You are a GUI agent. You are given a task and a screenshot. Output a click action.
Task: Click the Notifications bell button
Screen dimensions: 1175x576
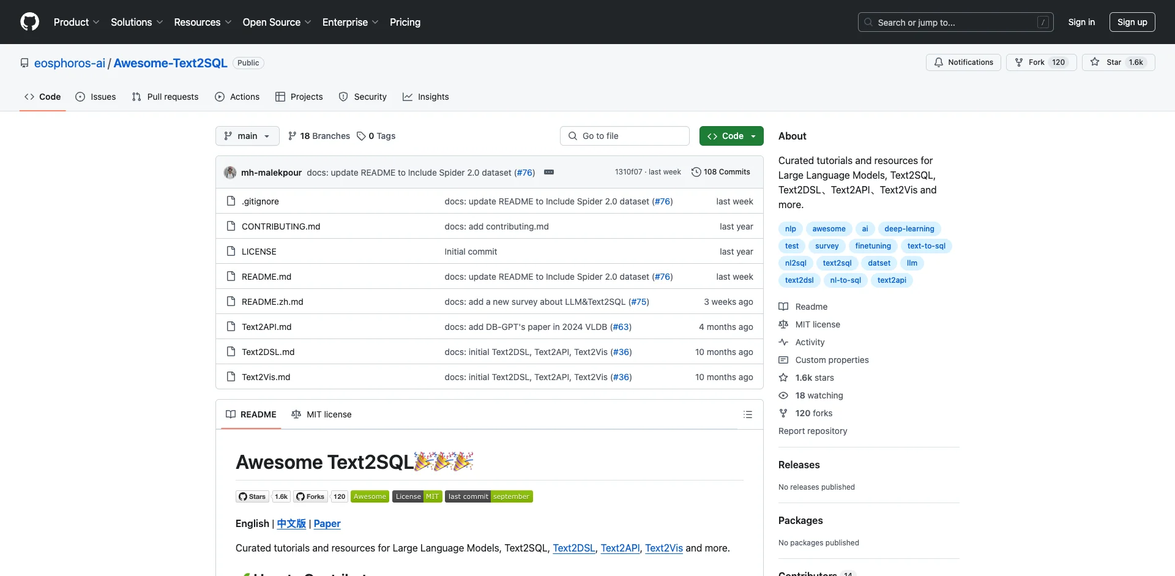(x=963, y=62)
